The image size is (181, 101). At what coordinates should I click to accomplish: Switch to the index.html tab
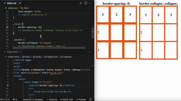(12, 52)
